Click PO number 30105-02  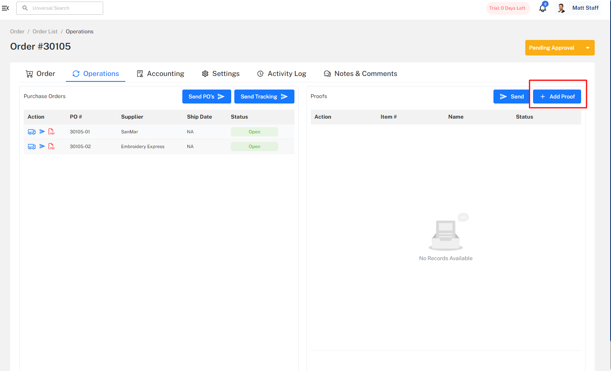(80, 147)
